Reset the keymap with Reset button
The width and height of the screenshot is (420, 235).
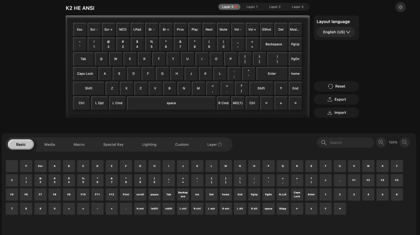336,86
